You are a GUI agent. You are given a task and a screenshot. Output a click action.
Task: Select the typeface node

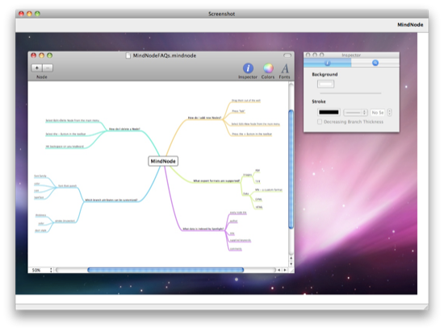point(39,197)
